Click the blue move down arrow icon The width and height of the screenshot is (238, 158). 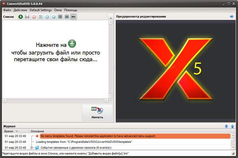point(47,17)
